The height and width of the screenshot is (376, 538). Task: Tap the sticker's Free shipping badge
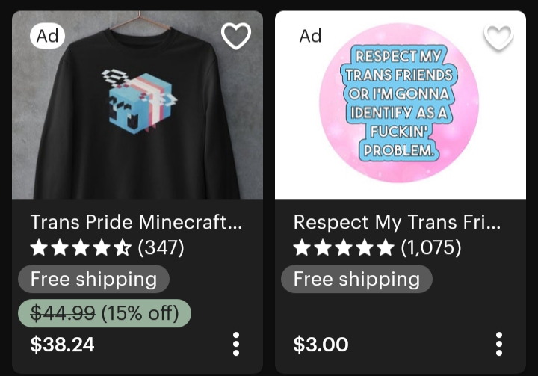pos(356,279)
